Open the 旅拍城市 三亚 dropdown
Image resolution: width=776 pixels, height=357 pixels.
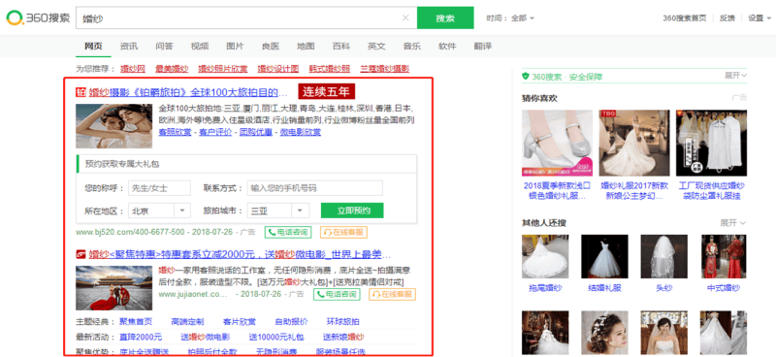[278, 211]
